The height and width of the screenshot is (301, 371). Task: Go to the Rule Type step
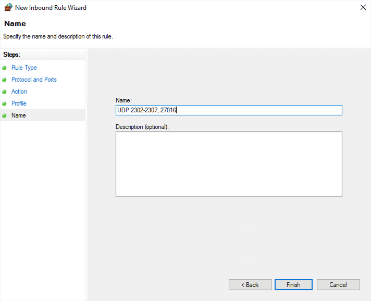tap(24, 68)
